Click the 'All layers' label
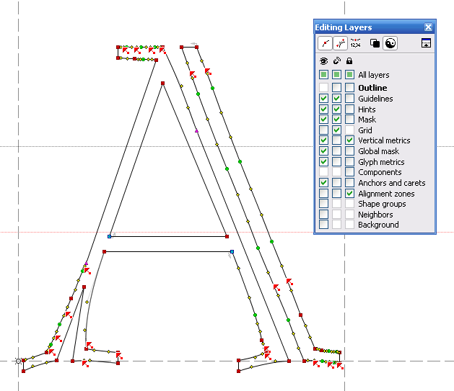454x391 pixels. 374,75
